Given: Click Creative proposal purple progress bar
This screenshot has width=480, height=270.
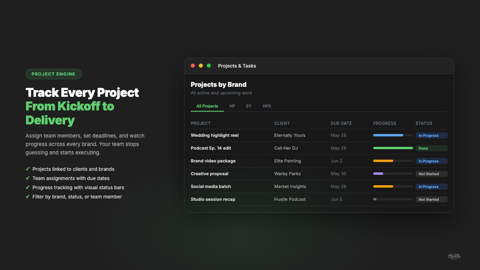Looking at the screenshot, I should [x=393, y=174].
